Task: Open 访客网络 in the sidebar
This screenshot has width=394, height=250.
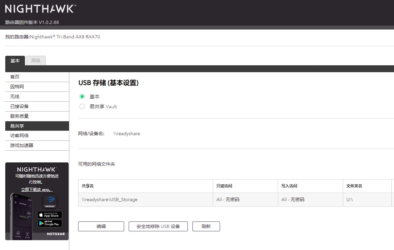Action: (x=37, y=135)
